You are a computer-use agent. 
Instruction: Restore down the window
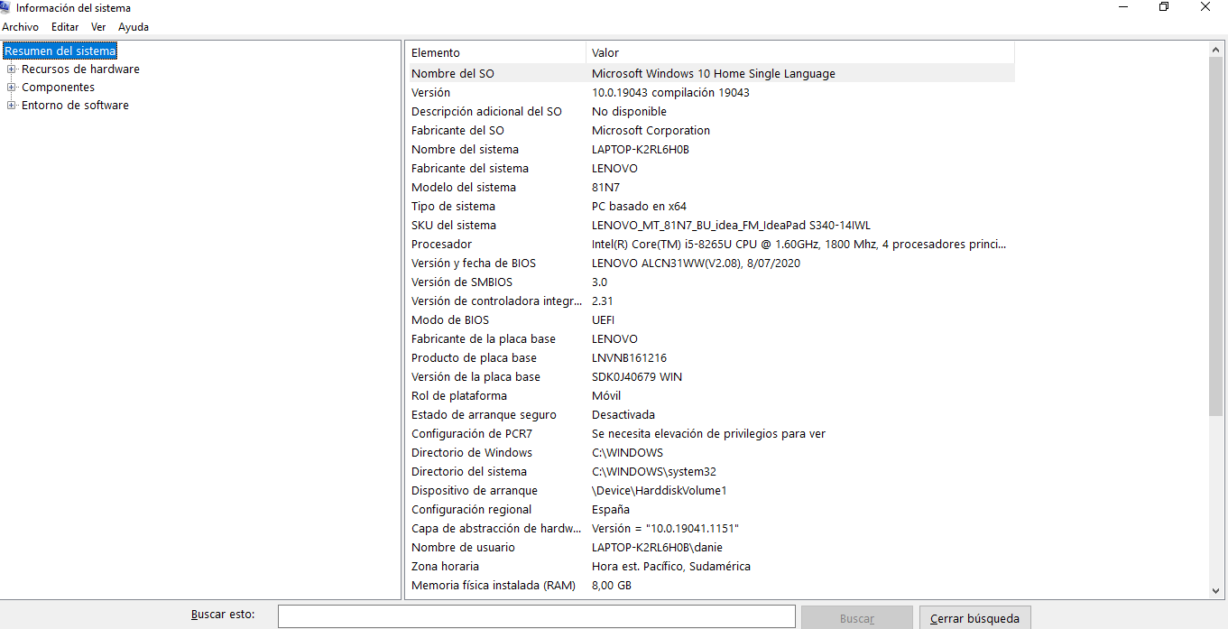click(x=1164, y=7)
